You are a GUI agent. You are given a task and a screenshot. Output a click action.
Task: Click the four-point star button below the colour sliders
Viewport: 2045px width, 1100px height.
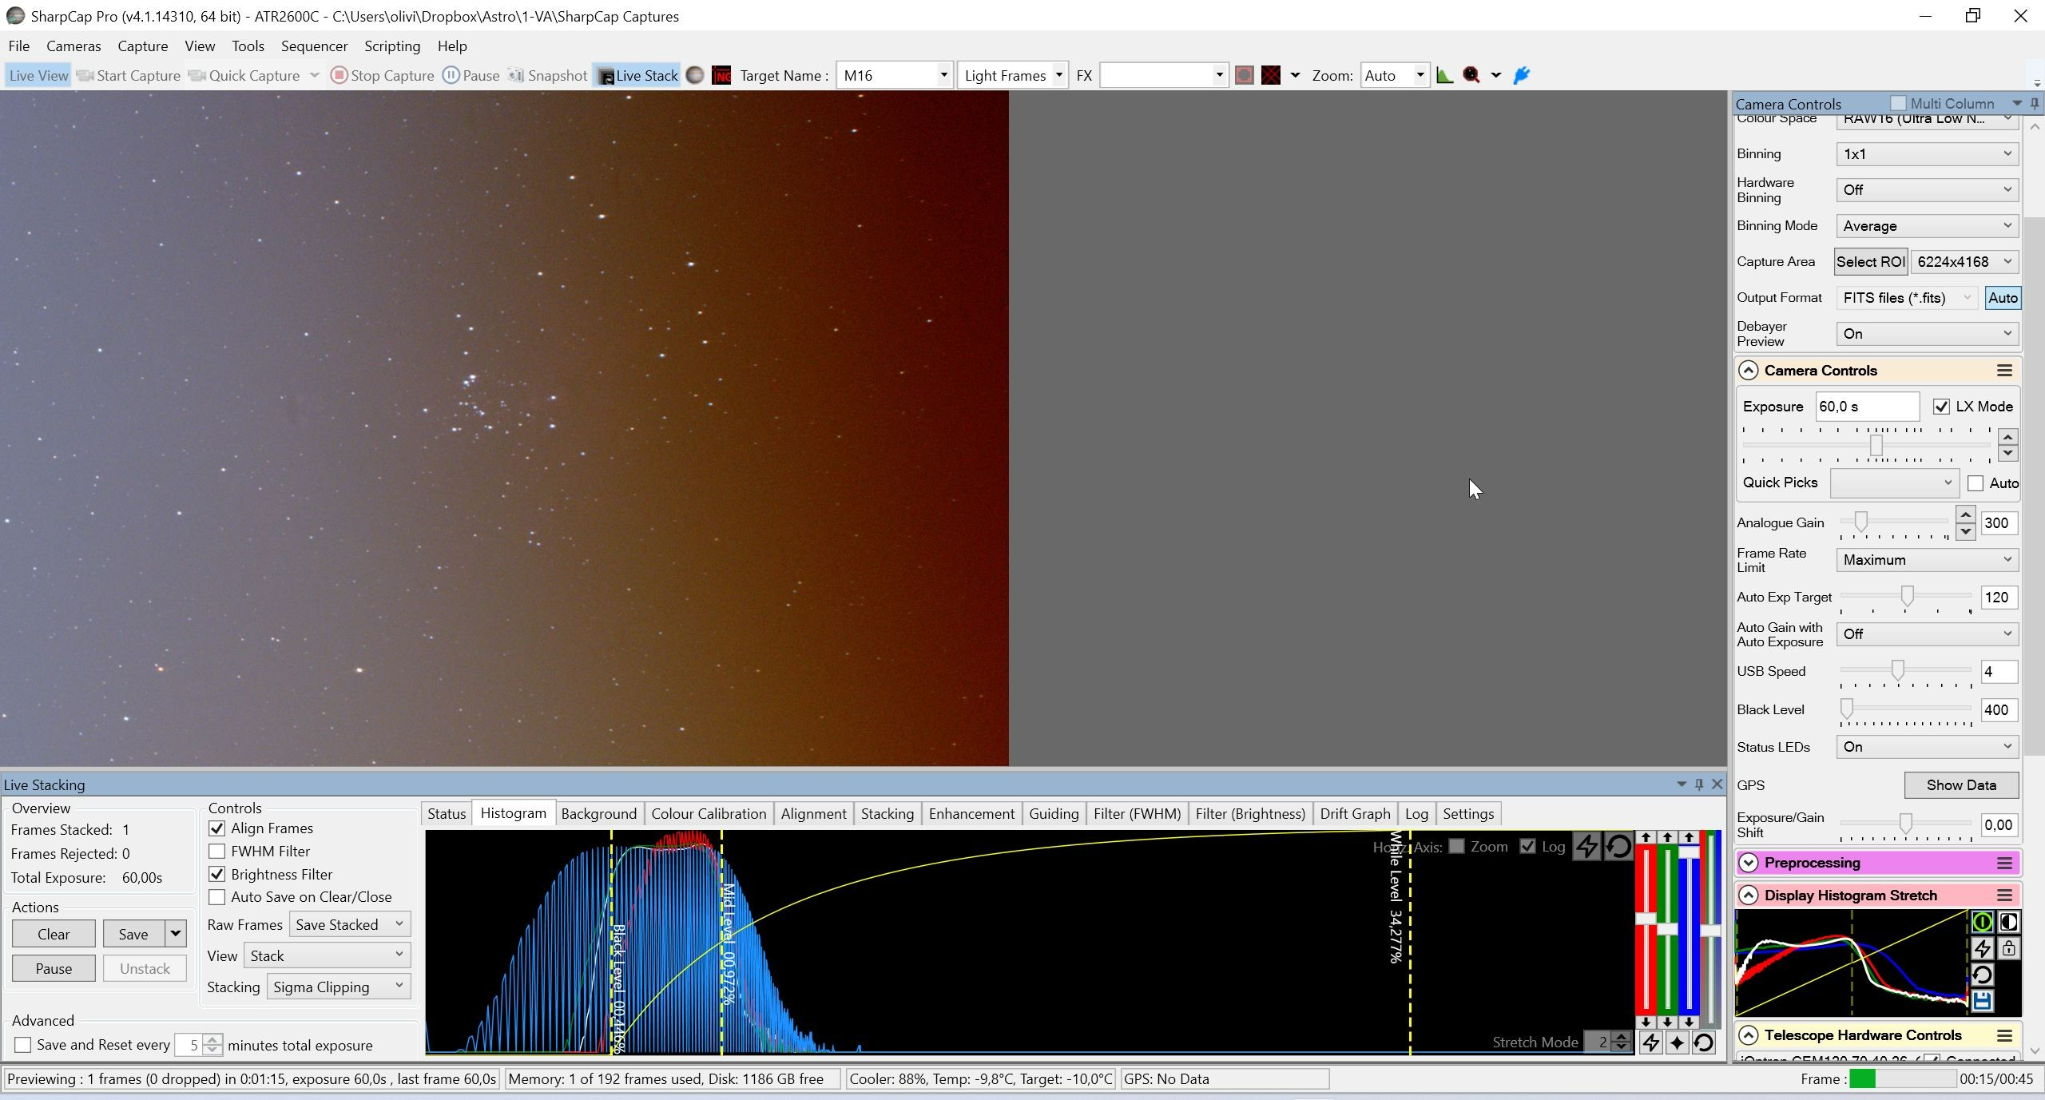1677,1042
